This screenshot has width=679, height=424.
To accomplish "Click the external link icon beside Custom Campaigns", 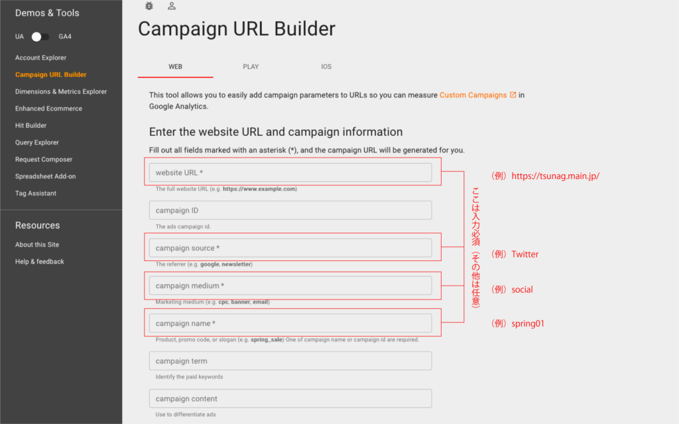I will (513, 95).
